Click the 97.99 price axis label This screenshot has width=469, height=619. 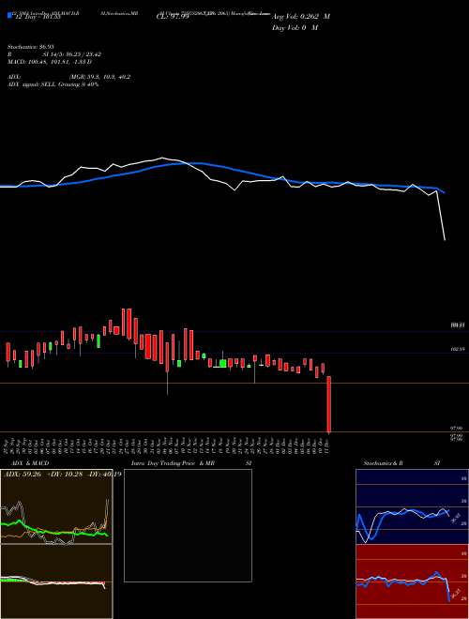click(x=456, y=428)
